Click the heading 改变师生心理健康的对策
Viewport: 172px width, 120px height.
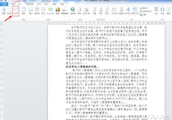(x=82, y=67)
